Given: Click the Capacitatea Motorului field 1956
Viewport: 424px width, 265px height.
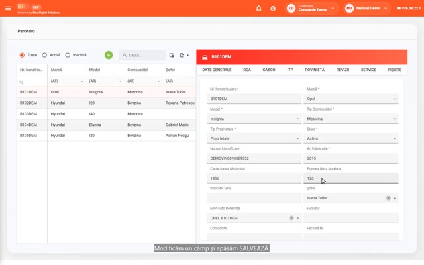Looking at the screenshot, I should [254, 178].
